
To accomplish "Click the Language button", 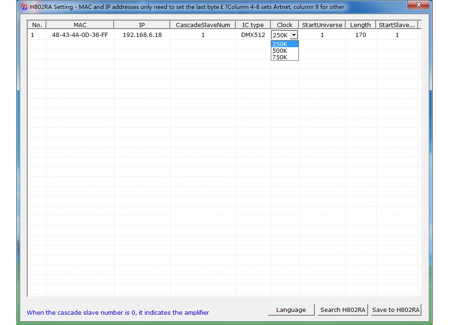I will click(x=291, y=310).
